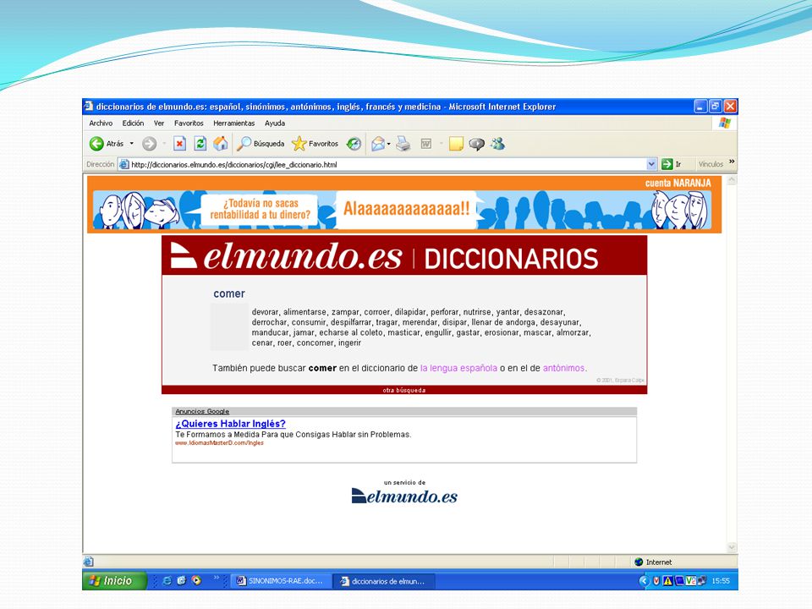Screen dimensions: 812x609
Task: Expand the Vínculos links chevron
Action: click(732, 162)
